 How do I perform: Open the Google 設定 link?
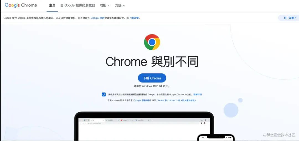point(97,18)
